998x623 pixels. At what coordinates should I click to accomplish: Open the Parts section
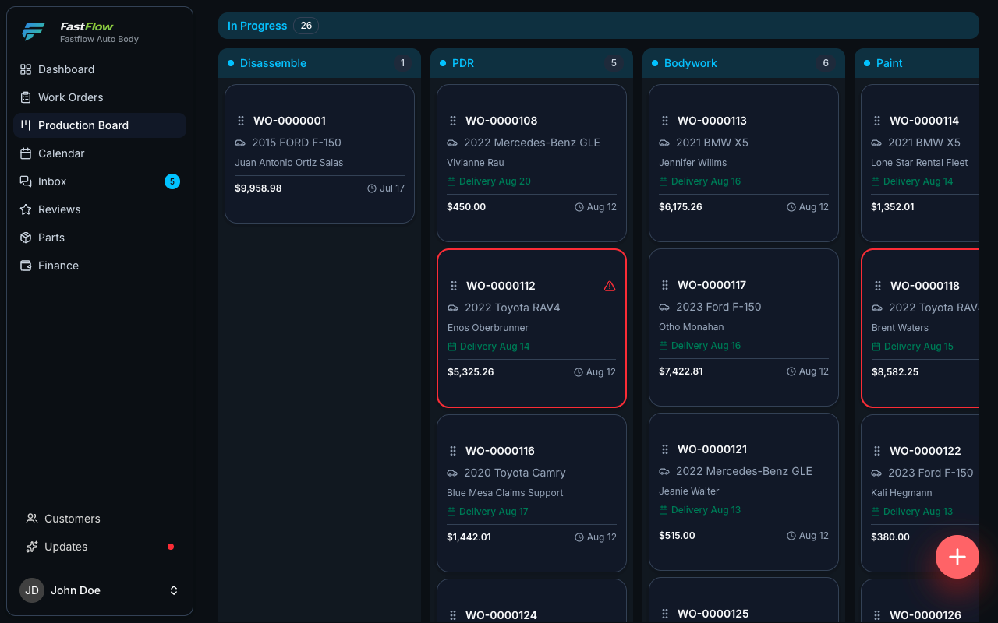point(100,238)
